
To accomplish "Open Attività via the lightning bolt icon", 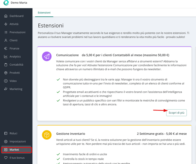I will [6, 24].
